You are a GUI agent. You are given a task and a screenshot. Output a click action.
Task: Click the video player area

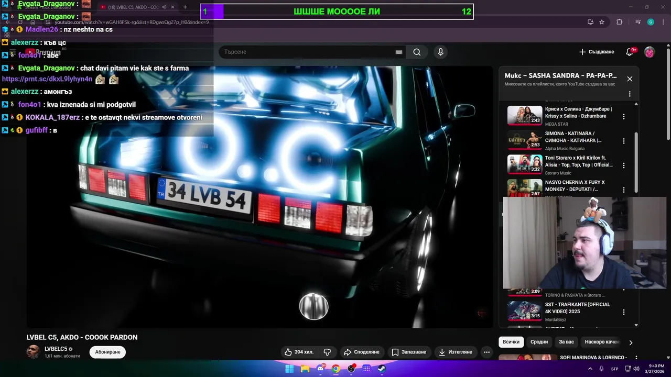[x=259, y=197]
